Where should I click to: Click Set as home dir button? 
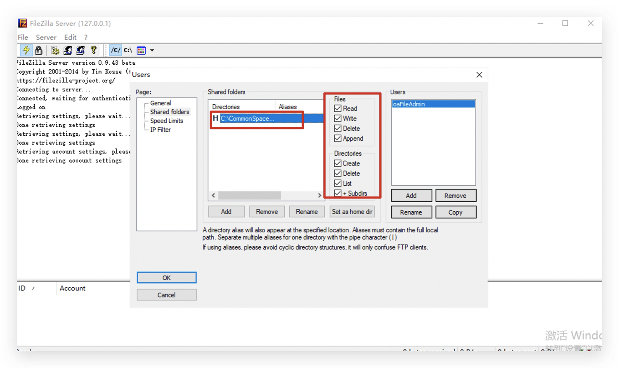pyautogui.click(x=352, y=211)
